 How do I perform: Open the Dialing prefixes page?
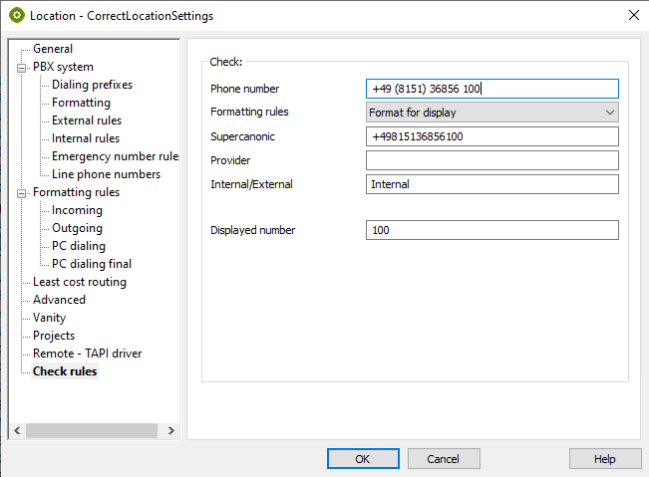pos(92,85)
